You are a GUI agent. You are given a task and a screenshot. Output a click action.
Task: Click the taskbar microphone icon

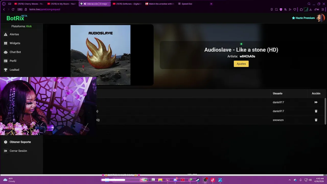coord(300,180)
